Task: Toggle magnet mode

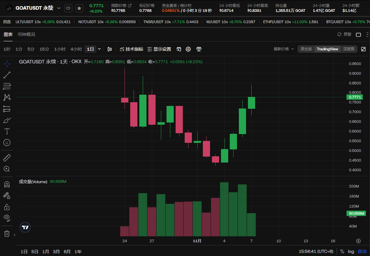Action: pos(7,184)
